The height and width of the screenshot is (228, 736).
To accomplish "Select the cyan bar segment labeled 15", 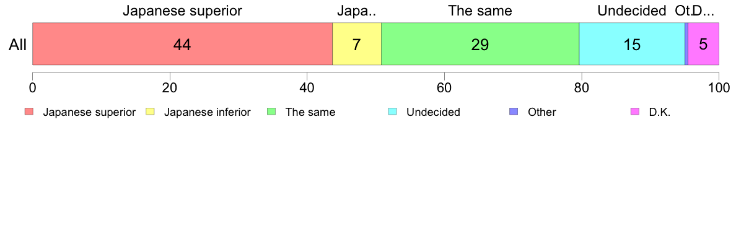I will [x=632, y=43].
